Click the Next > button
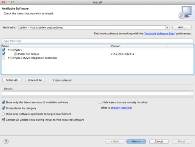 point(136,142)
